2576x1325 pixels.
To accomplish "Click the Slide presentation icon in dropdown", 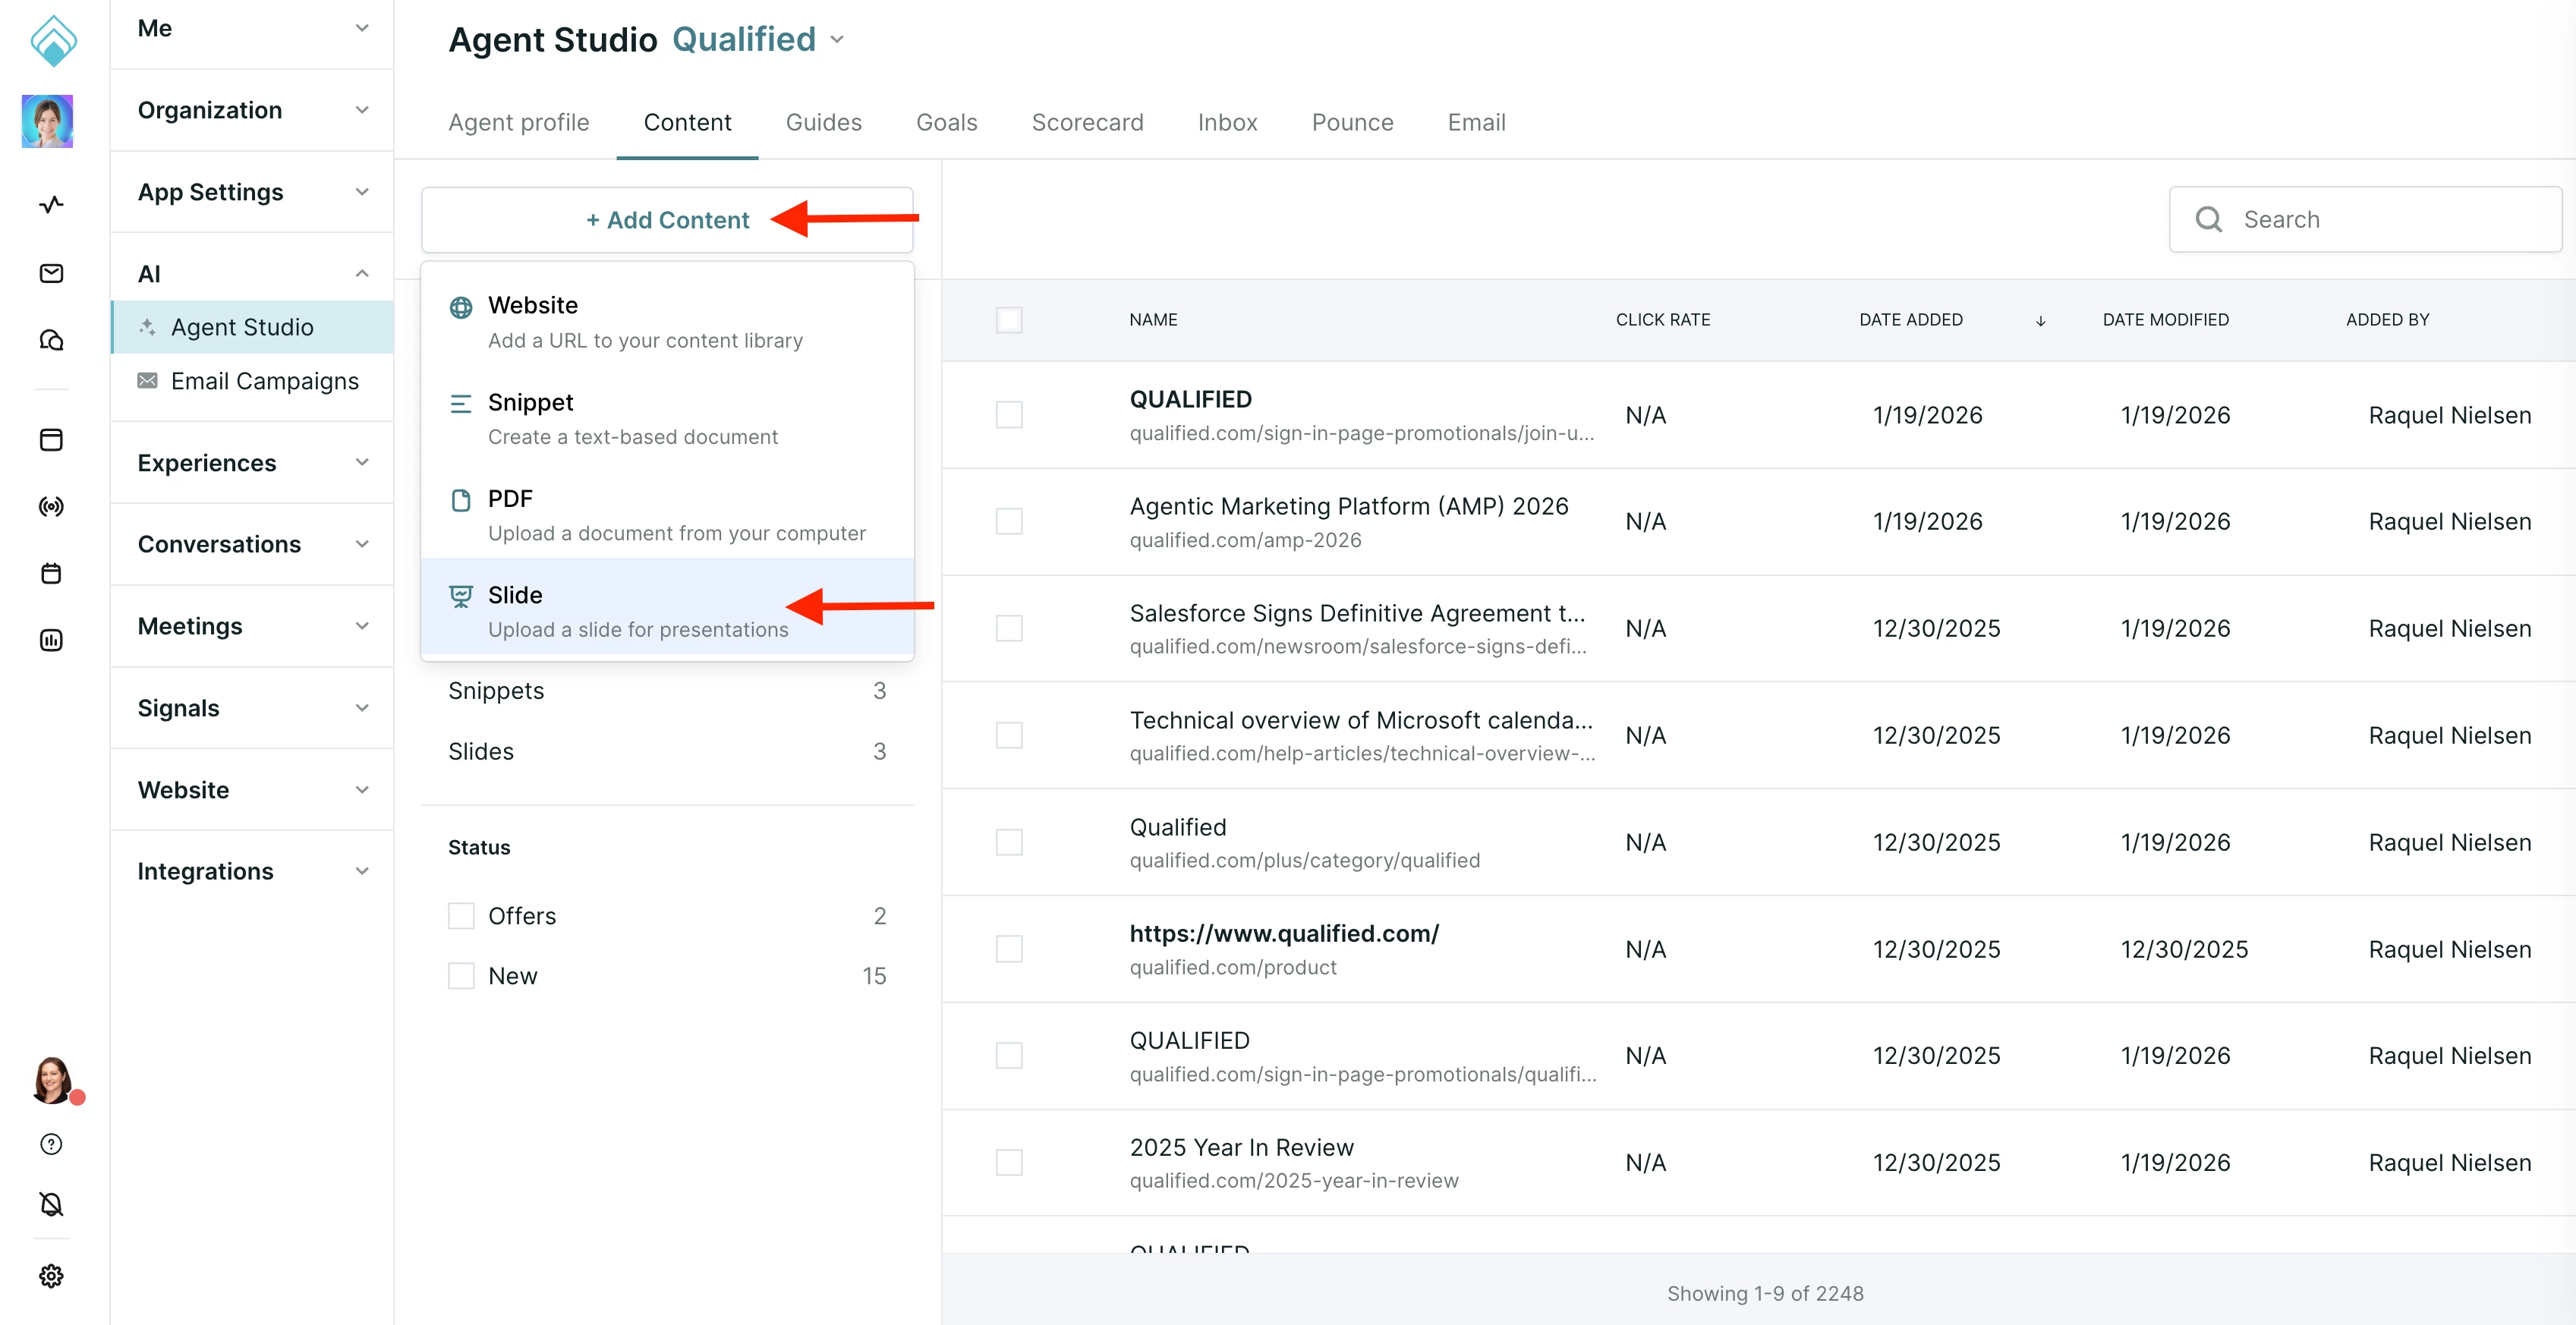I will click(461, 597).
